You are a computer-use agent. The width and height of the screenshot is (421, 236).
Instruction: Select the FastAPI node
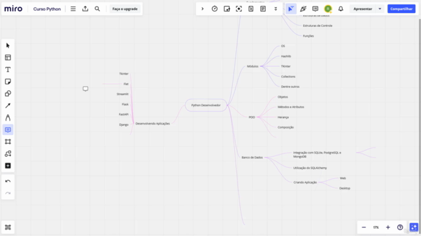pyautogui.click(x=124, y=114)
